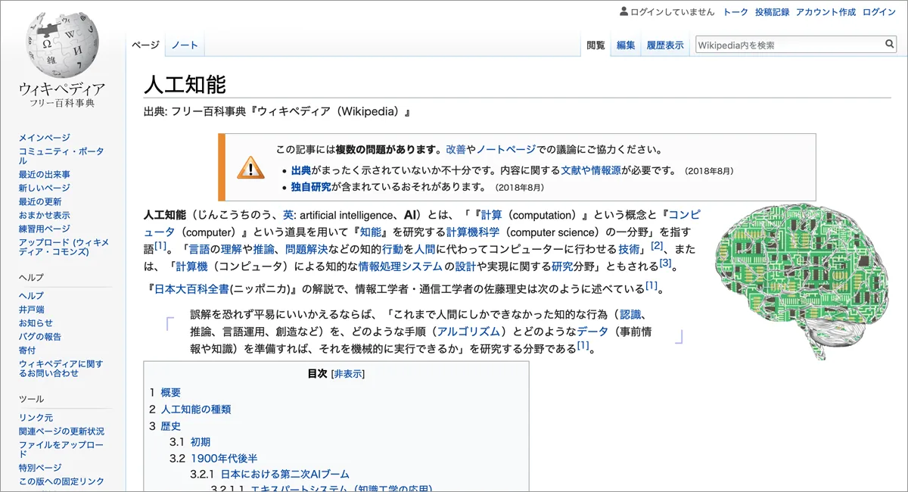Image resolution: width=908 pixels, height=492 pixels.
Task: Collapse the contents with 非表示 toggle
Action: [347, 374]
